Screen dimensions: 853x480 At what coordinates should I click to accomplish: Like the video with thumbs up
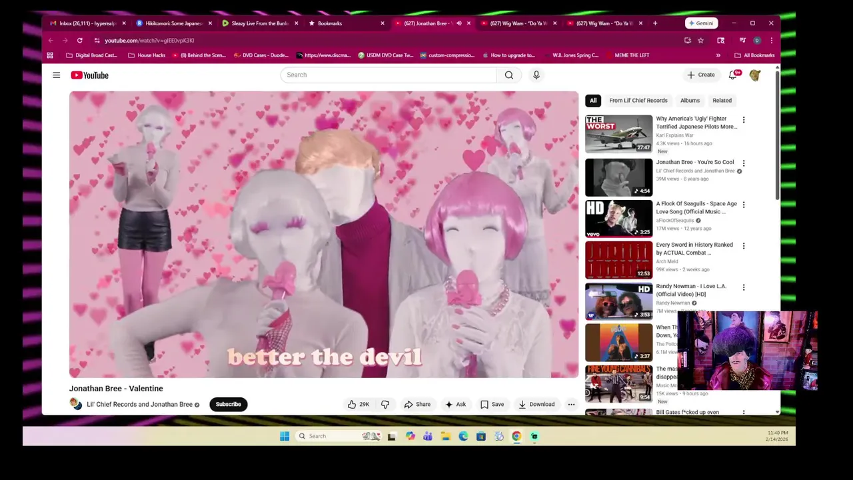pos(359,404)
